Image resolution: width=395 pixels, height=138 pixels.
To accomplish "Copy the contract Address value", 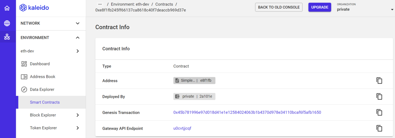I will (379, 80).
